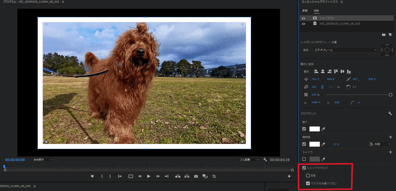Open the 追従 ビデオフレーム dropdown
396x191 pixels.
pos(345,50)
